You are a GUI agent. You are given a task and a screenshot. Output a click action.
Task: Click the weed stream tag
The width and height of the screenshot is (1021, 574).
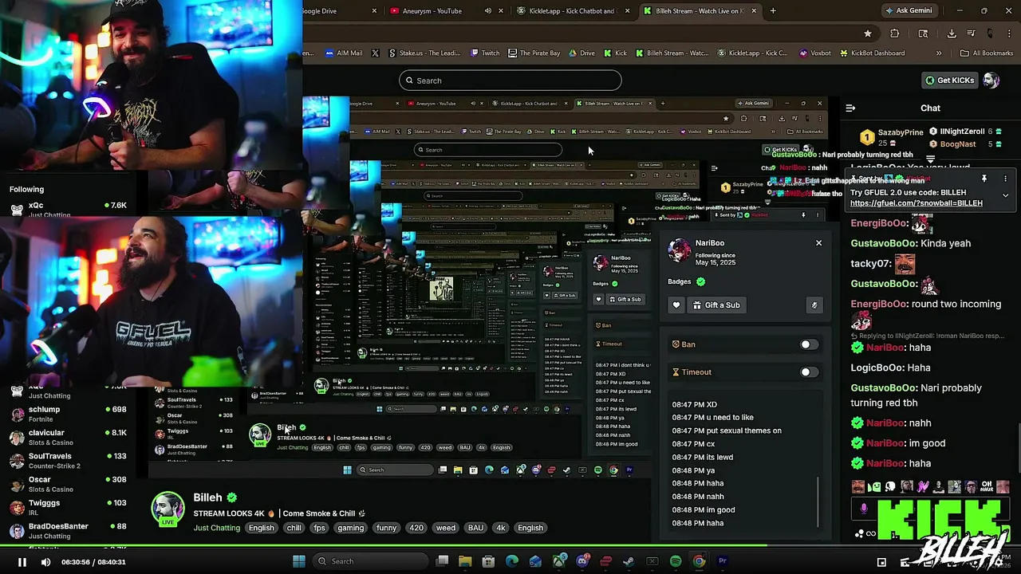[x=446, y=528]
